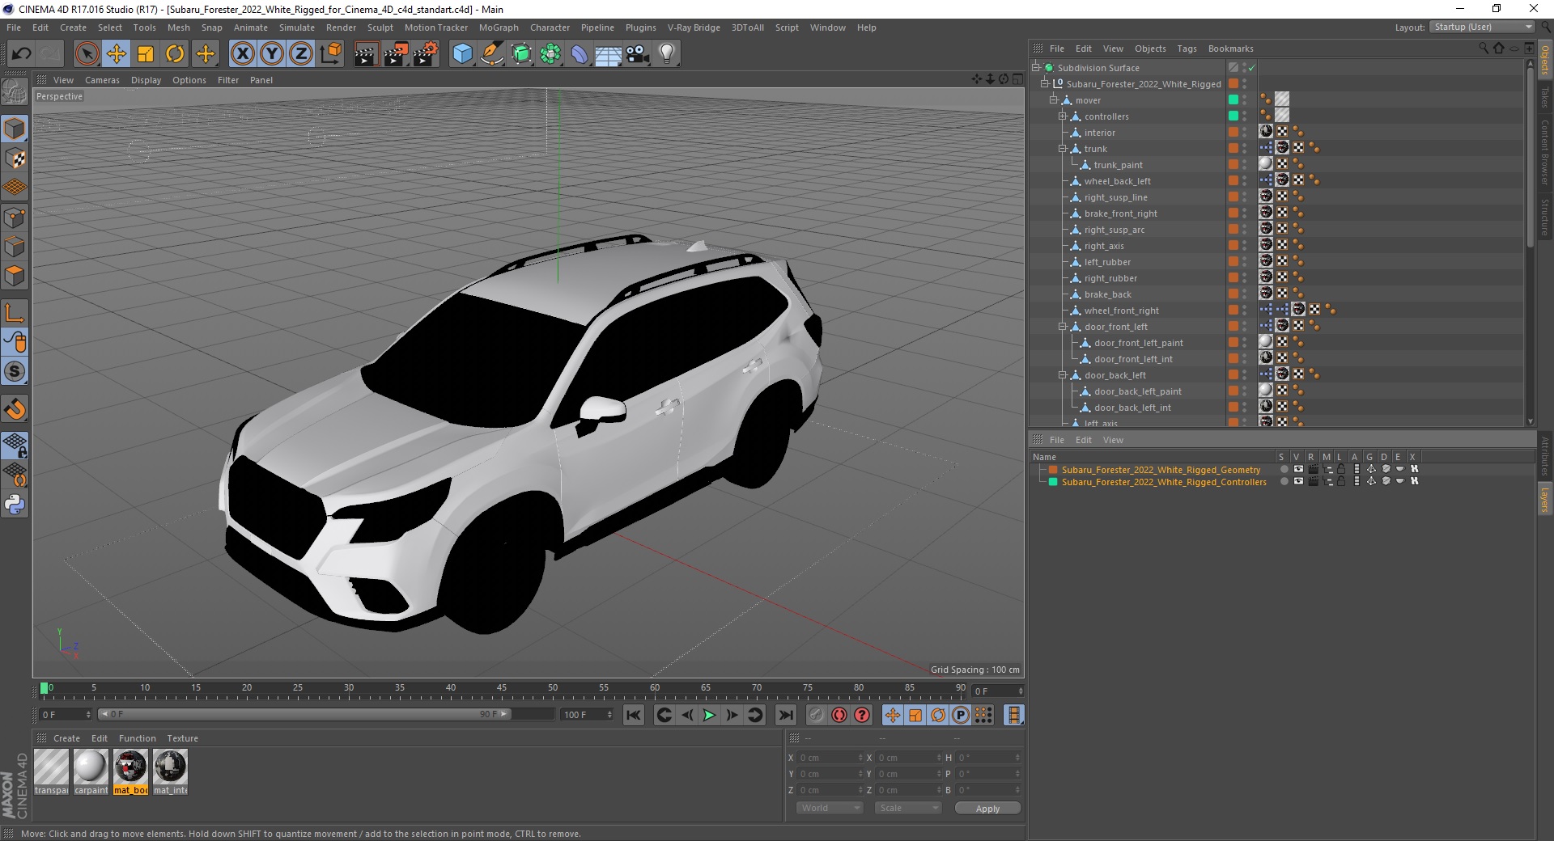
Task: Open the V-Ray Bridge menu
Action: pyautogui.click(x=694, y=27)
